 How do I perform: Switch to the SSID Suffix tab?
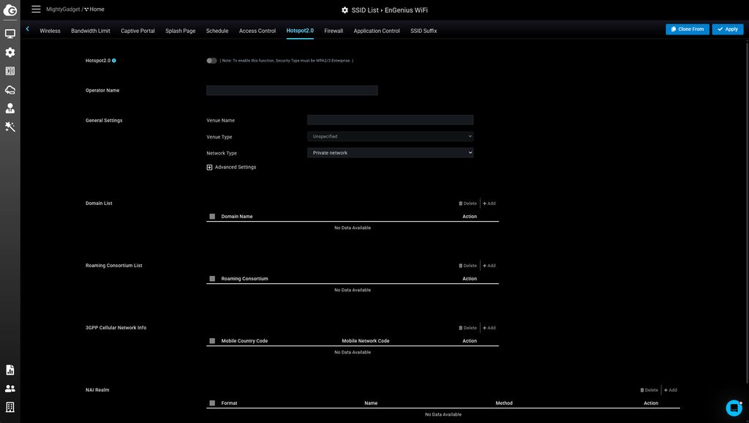point(424,31)
